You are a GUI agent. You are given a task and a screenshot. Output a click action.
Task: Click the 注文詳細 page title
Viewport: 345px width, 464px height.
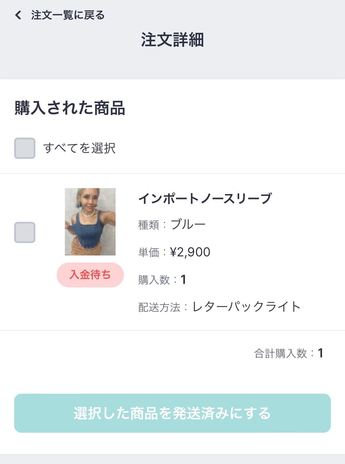click(172, 40)
